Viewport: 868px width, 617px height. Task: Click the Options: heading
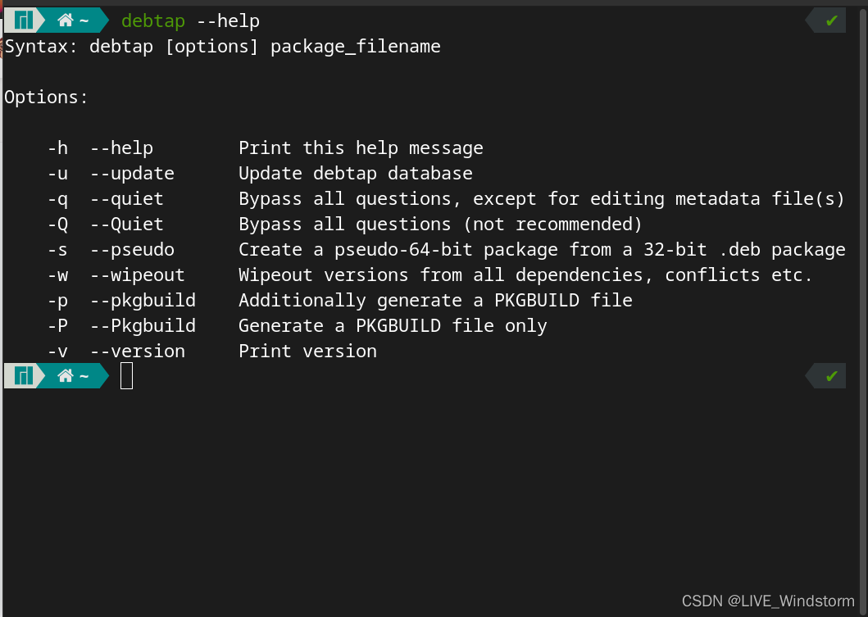coord(46,98)
